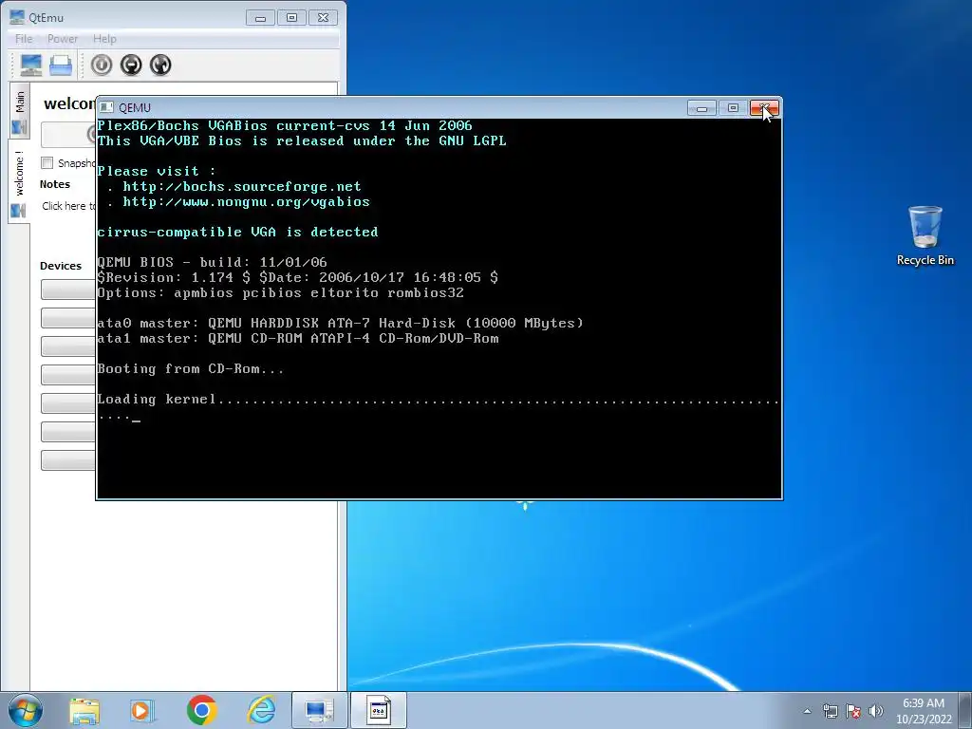The width and height of the screenshot is (972, 729).
Task: Click the network tray icon
Action: [x=830, y=711]
